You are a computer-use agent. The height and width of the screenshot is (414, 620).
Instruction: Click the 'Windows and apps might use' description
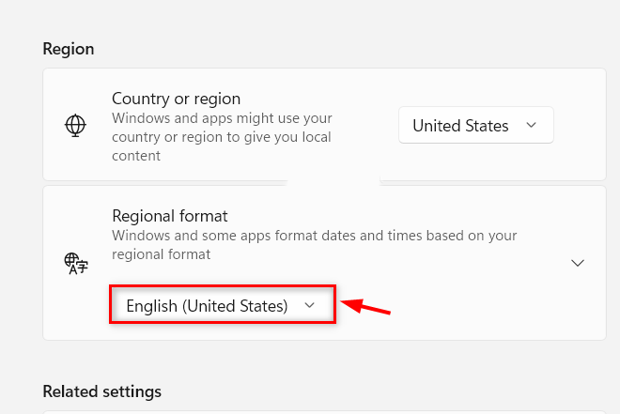(x=222, y=137)
